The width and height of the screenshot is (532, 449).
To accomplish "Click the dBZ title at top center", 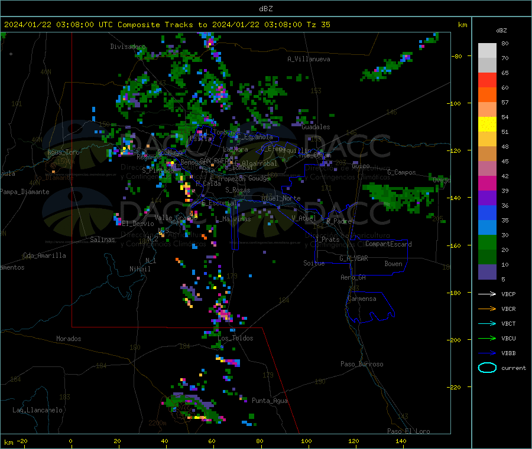I will point(265,9).
